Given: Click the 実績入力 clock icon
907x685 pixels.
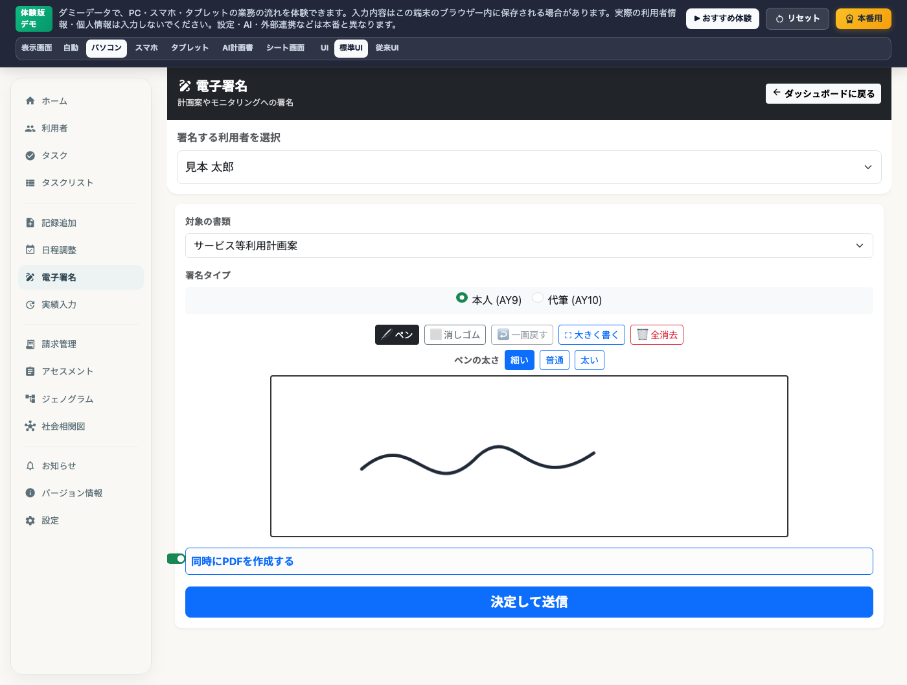Looking at the screenshot, I should pos(30,305).
